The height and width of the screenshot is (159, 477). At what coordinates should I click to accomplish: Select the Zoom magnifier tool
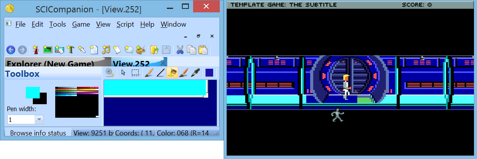[x=109, y=73]
